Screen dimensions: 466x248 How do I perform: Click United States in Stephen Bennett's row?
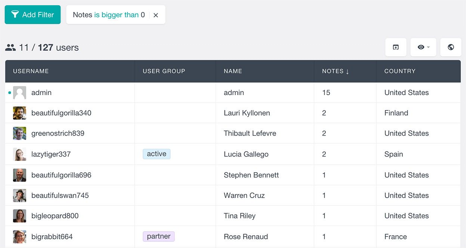pos(407,175)
